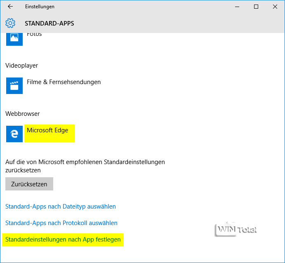Close the Einstellungen window
Screen dimensions: 285x263
(x=275, y=7)
